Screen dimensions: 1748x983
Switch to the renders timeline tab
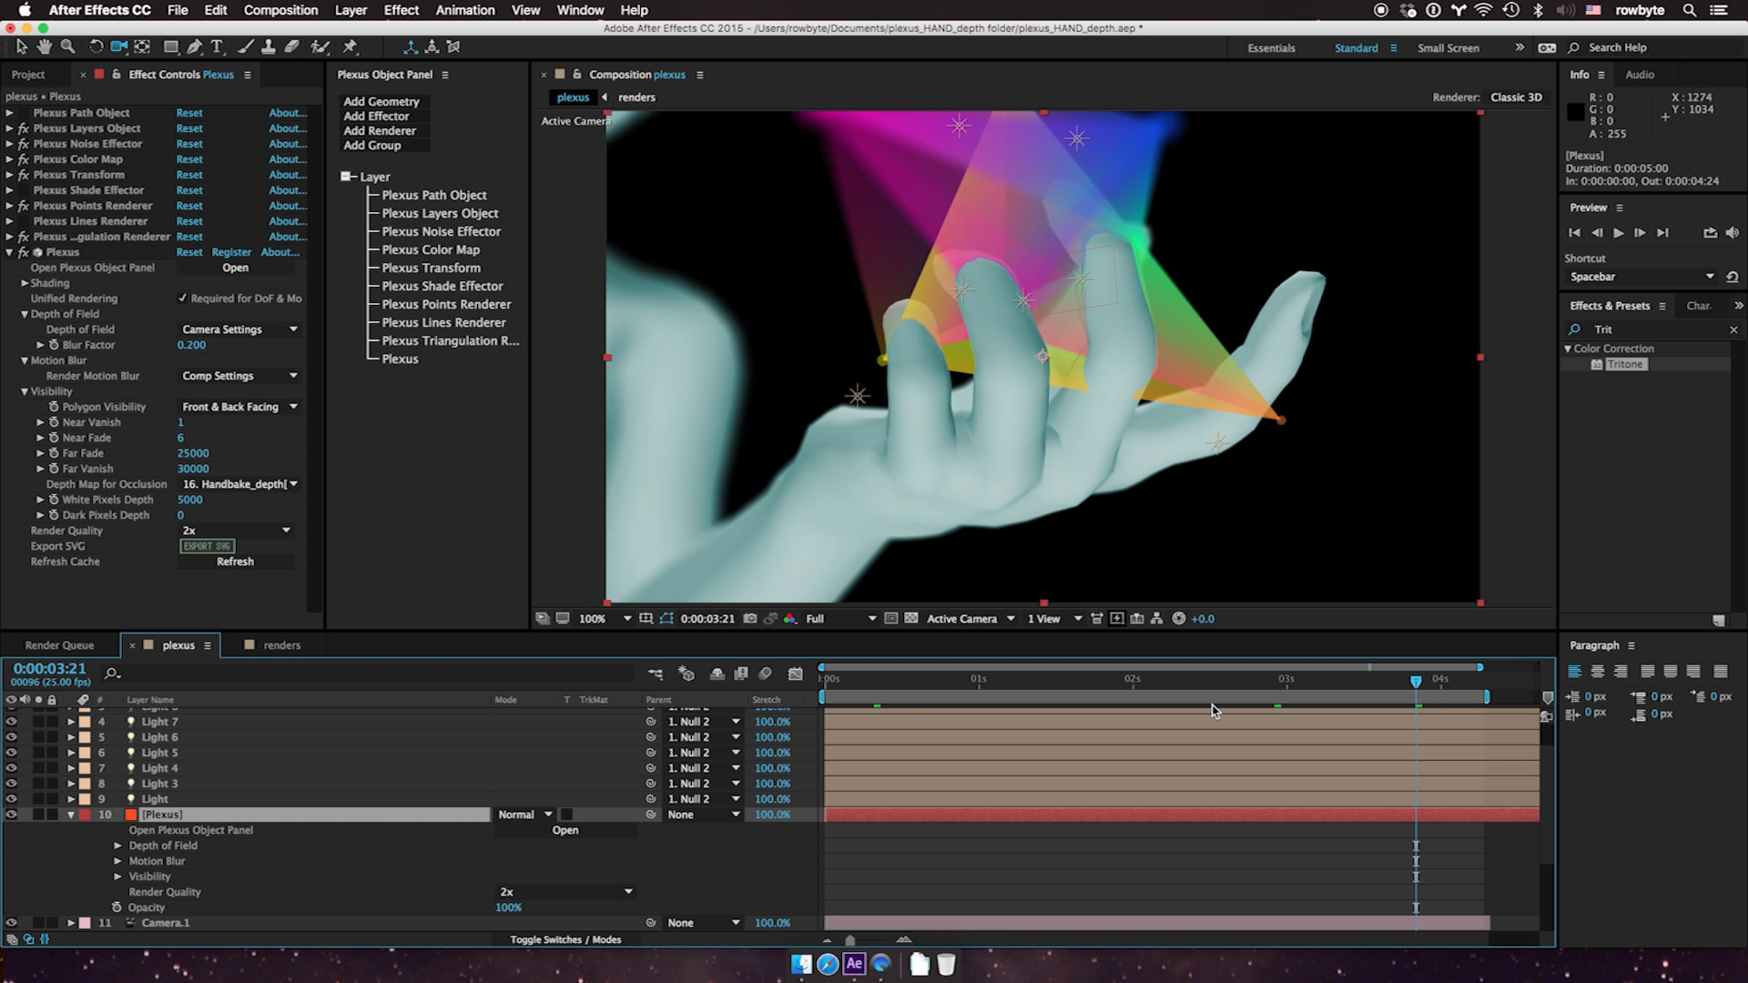click(x=281, y=645)
